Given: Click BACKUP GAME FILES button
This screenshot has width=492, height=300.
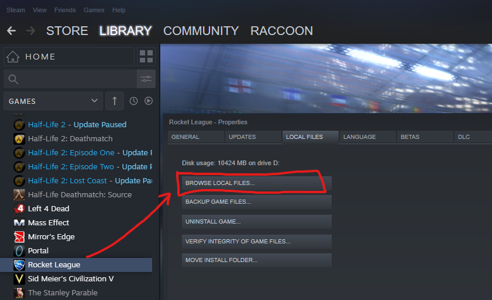Looking at the screenshot, I should point(257,202).
